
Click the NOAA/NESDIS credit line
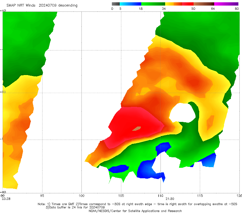(135, 211)
